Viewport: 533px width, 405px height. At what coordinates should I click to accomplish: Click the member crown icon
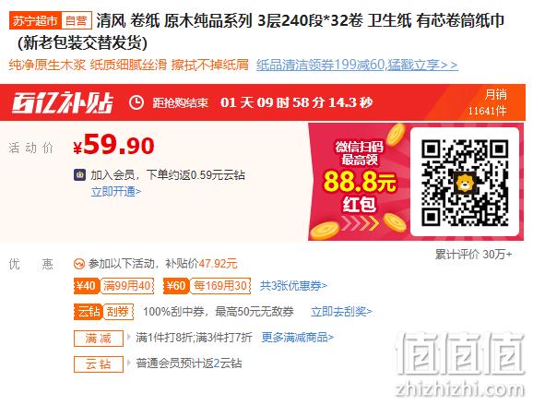coord(80,174)
